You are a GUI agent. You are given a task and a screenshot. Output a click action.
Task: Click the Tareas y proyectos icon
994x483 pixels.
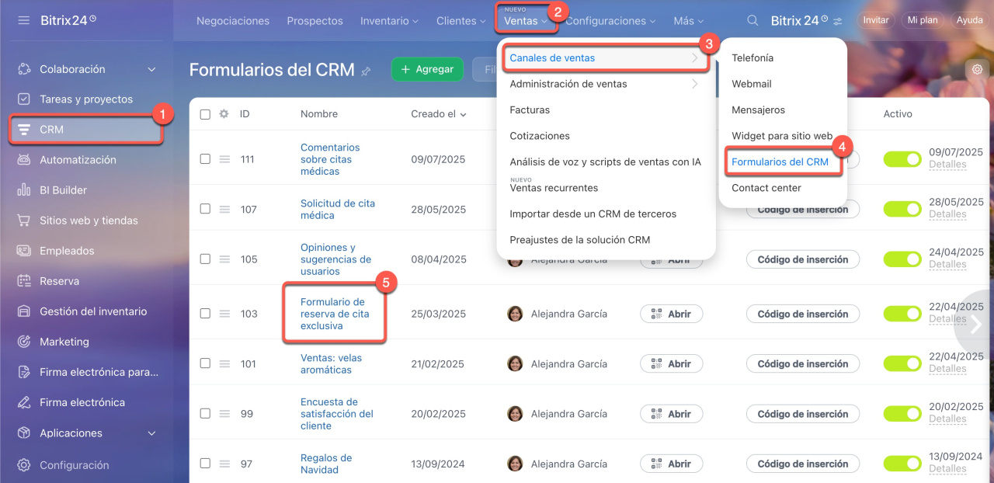[x=24, y=99]
